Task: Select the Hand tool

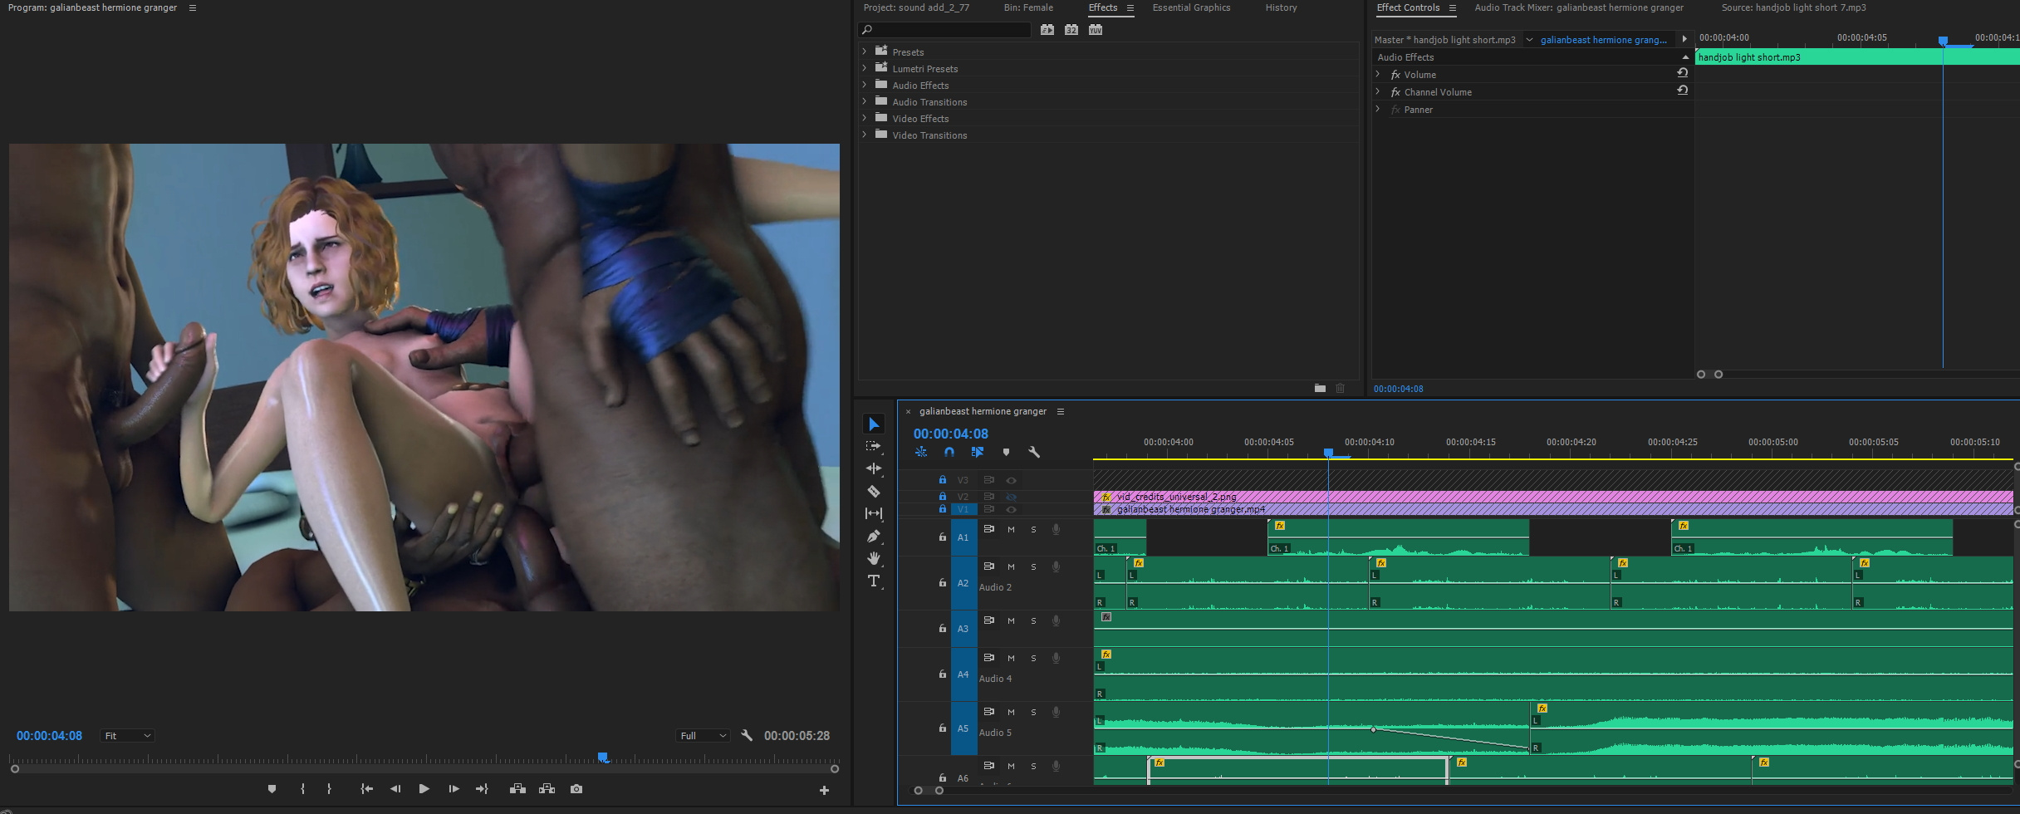Action: click(873, 558)
